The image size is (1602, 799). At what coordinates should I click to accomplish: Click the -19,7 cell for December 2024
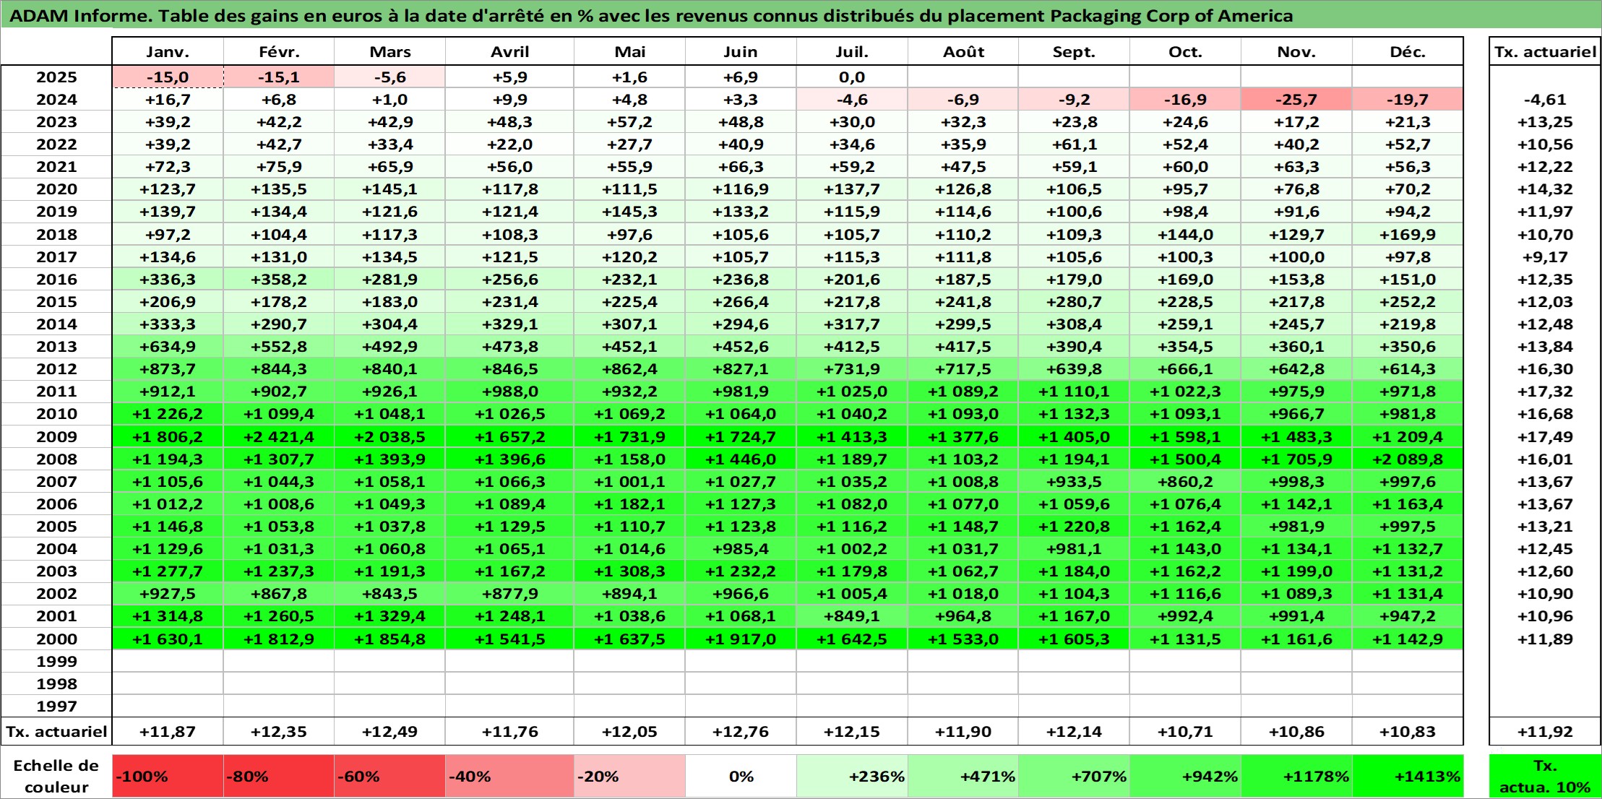[x=1408, y=100]
